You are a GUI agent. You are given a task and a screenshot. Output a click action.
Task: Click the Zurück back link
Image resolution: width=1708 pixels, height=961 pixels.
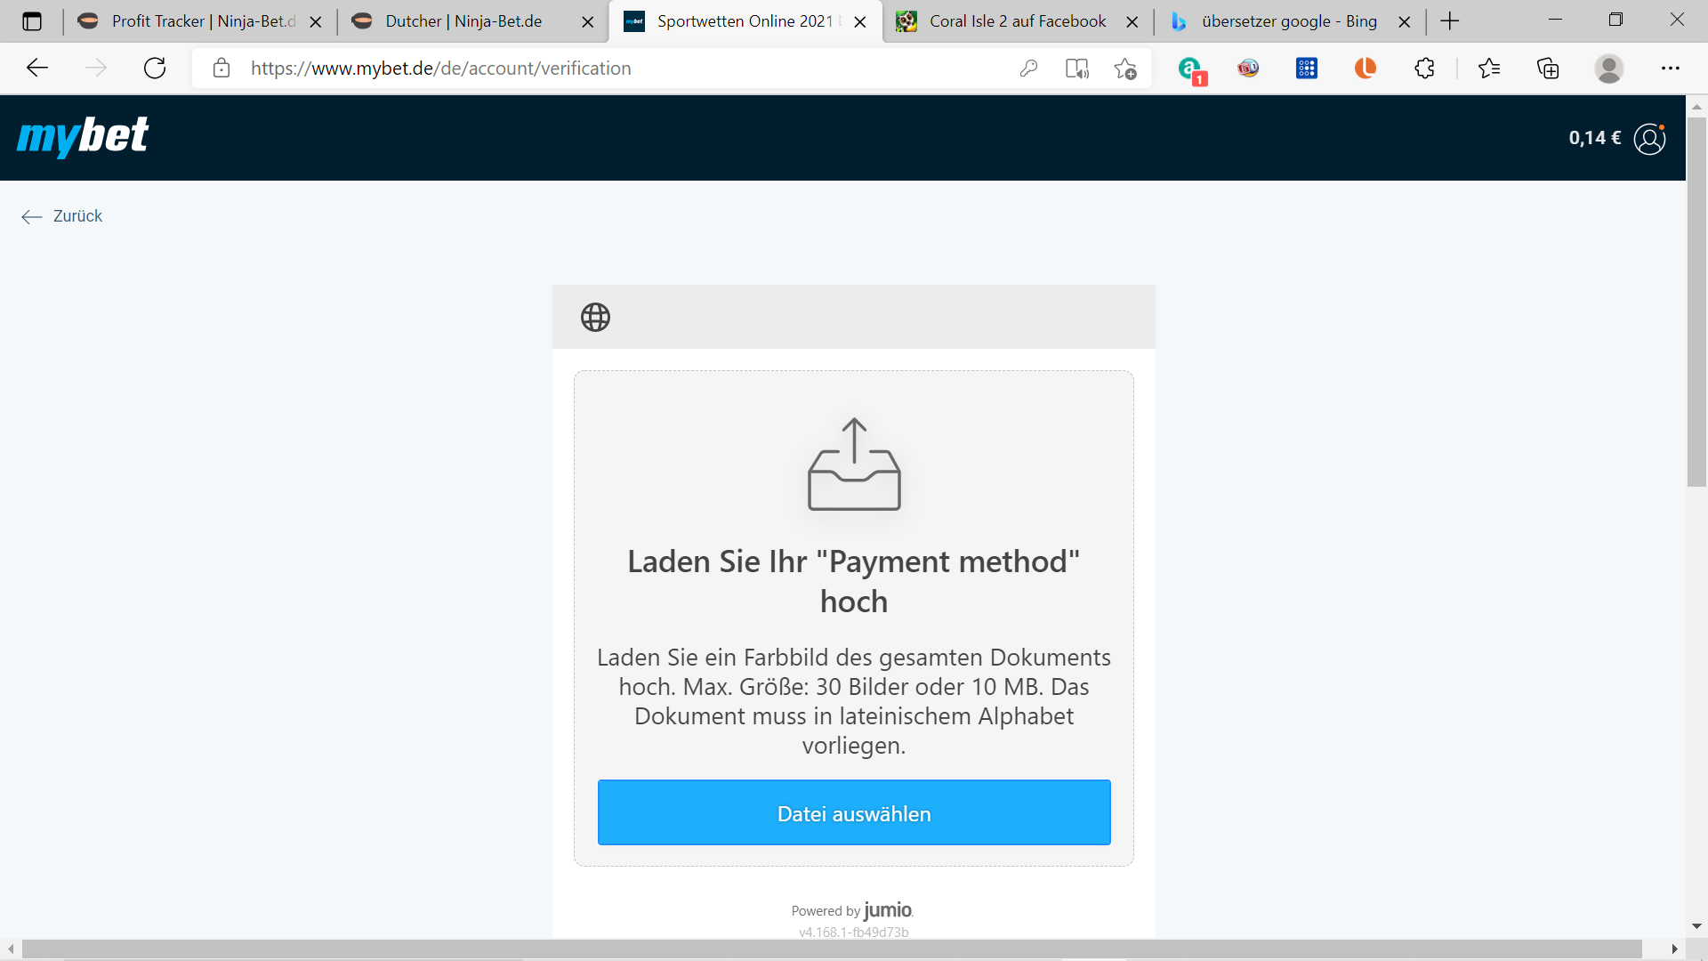click(62, 216)
